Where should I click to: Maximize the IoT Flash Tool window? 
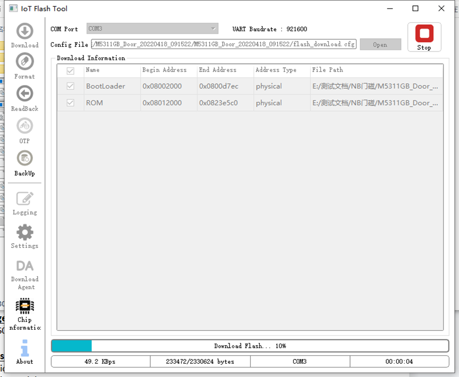[x=415, y=8]
